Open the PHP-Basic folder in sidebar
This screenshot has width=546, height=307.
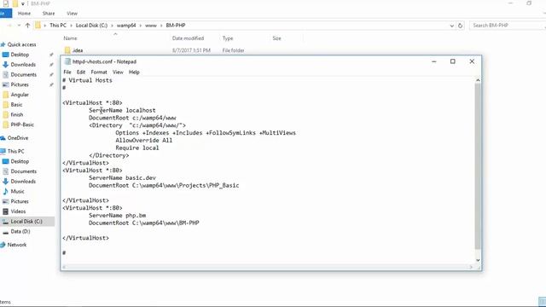pyautogui.click(x=22, y=125)
